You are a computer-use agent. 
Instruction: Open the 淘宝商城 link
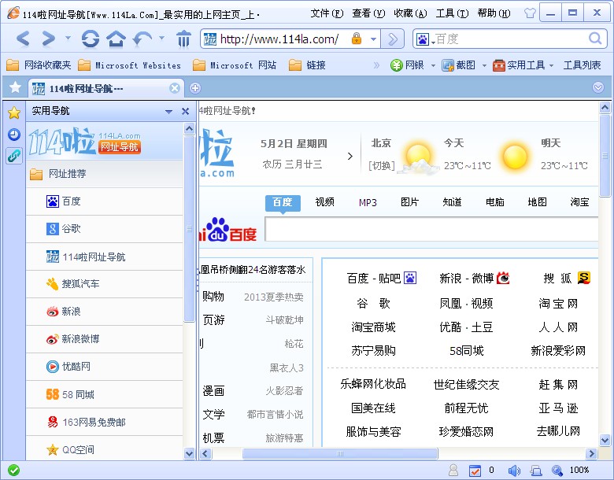[373, 327]
